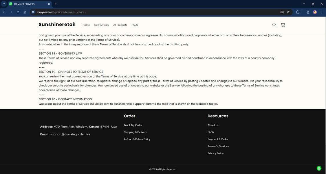Click the home icon in browser toolbar

click(25, 12)
